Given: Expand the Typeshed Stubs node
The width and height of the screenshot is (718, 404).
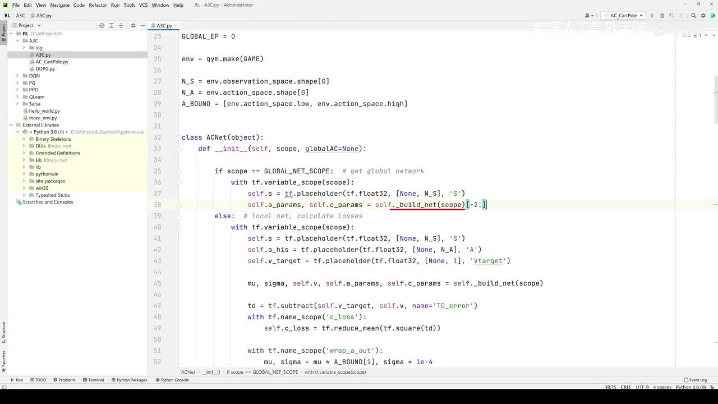Looking at the screenshot, I should pyautogui.click(x=24, y=195).
